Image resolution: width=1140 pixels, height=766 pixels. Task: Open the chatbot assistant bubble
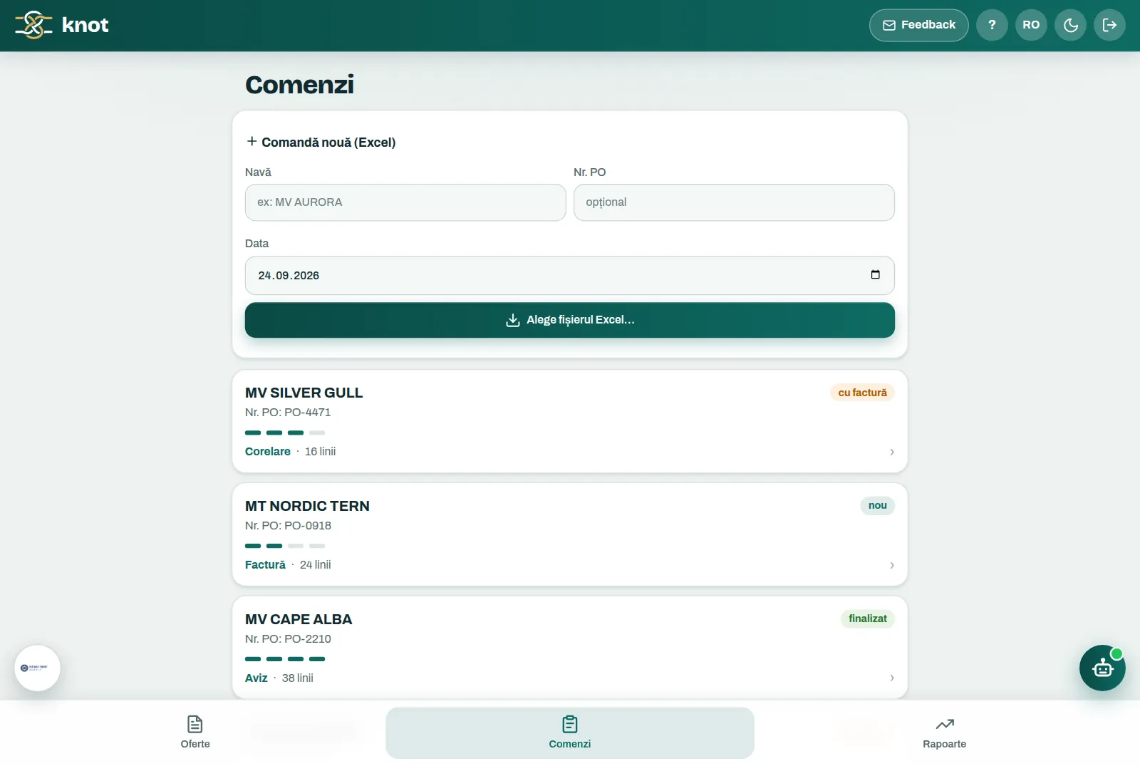[x=1102, y=668]
